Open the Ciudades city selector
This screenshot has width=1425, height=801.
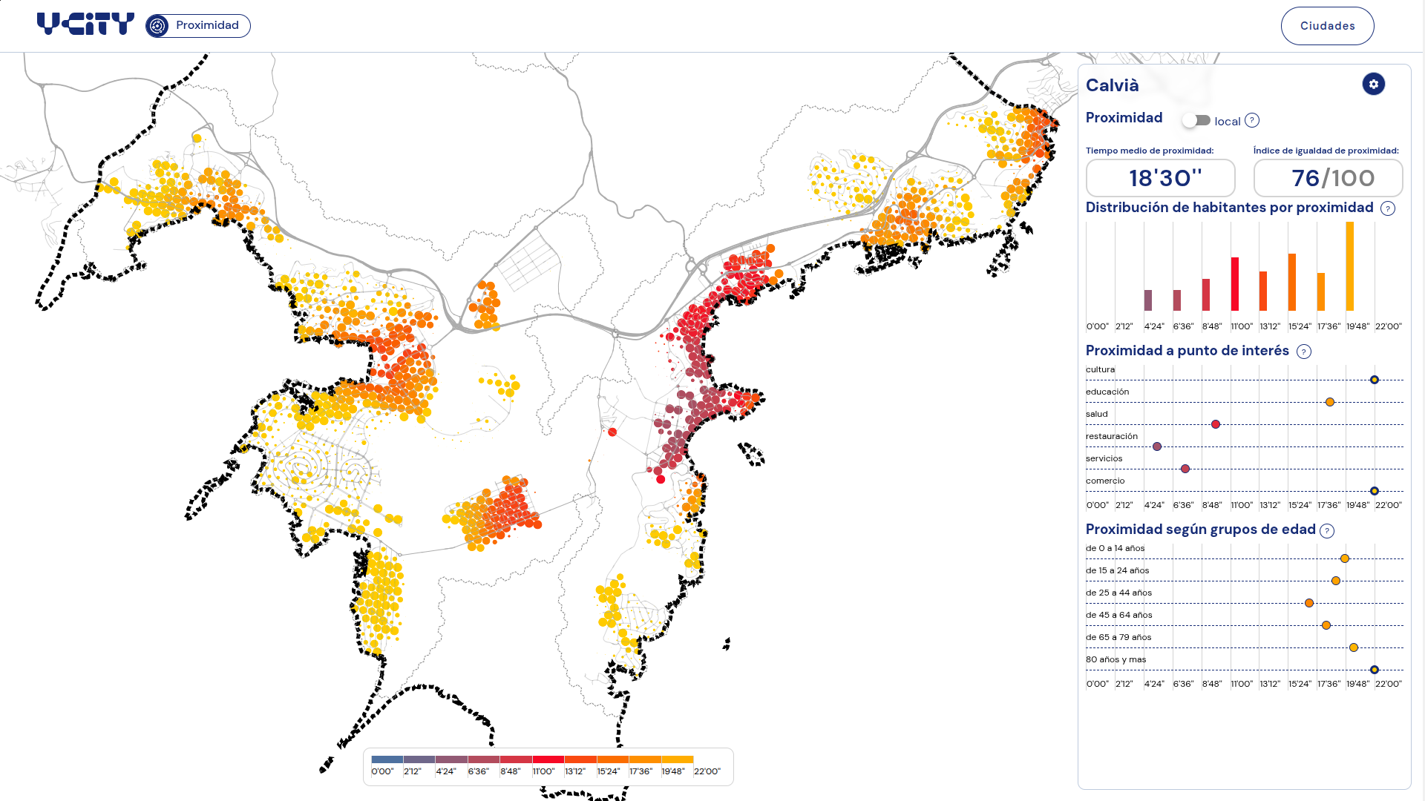[x=1327, y=26]
